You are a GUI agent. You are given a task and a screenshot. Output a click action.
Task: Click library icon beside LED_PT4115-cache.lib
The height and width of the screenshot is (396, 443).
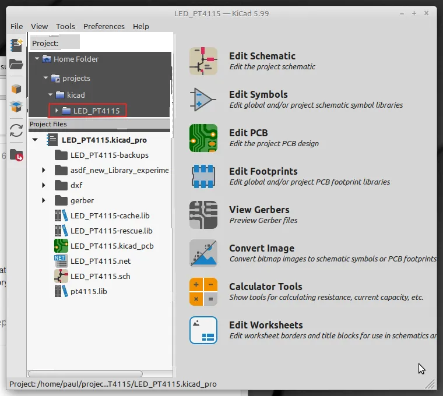(x=61, y=215)
